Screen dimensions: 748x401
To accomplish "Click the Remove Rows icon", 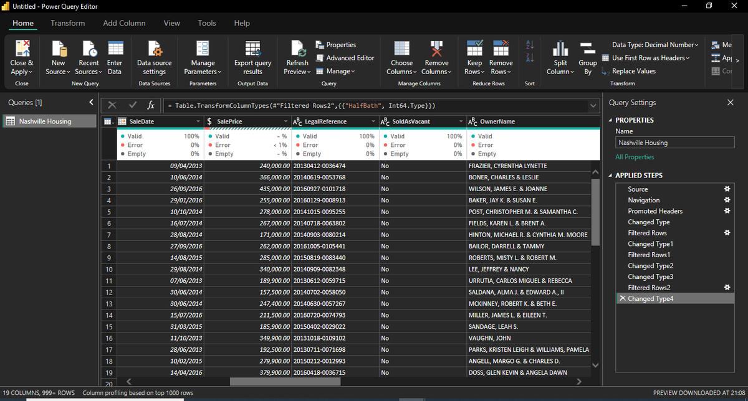I will (501, 49).
